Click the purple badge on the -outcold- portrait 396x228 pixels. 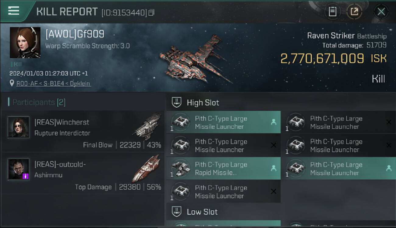pyautogui.click(x=26, y=176)
